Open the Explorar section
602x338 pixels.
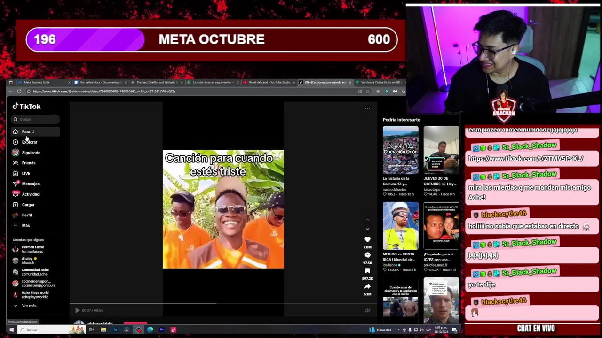pyautogui.click(x=35, y=142)
